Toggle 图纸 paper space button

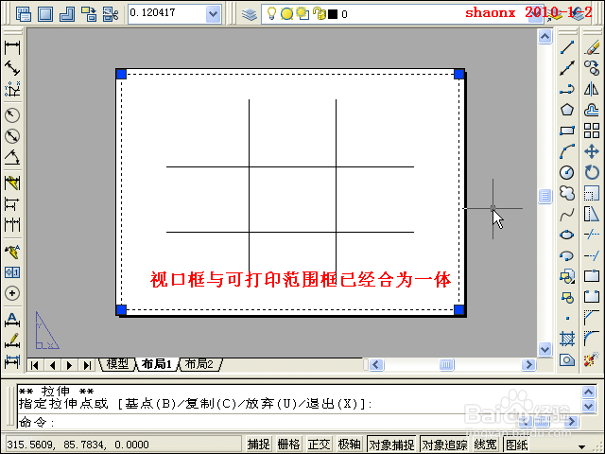coord(517,445)
